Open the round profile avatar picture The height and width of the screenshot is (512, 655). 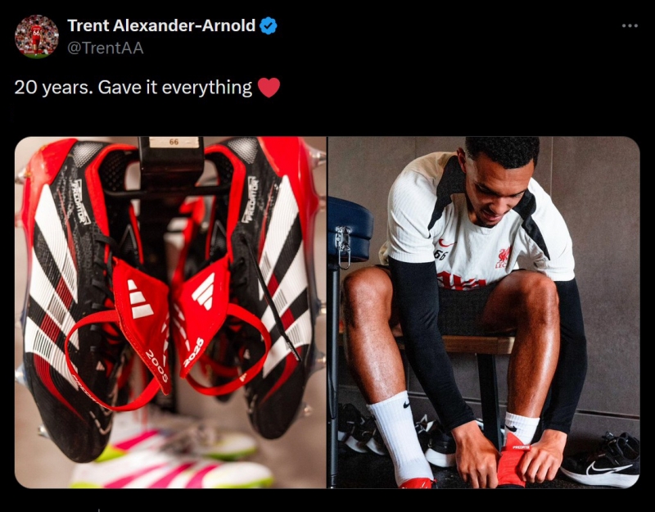(36, 36)
